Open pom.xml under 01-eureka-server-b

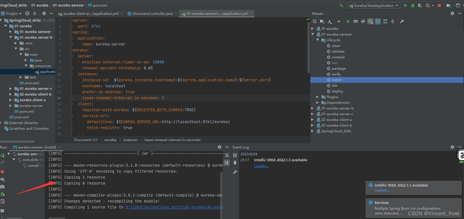pyautogui.click(x=29, y=83)
